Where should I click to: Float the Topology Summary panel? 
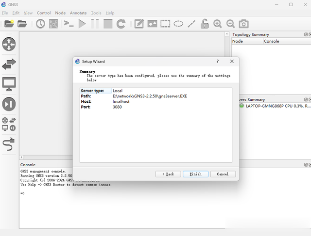306,34
